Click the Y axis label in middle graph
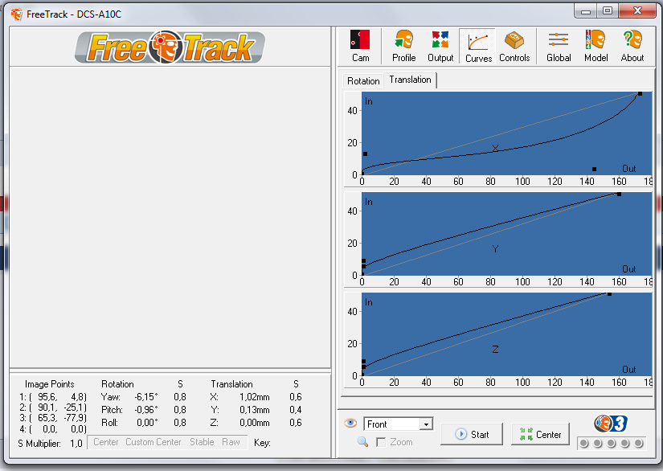Screen dimensions: 663x471 pos(495,248)
